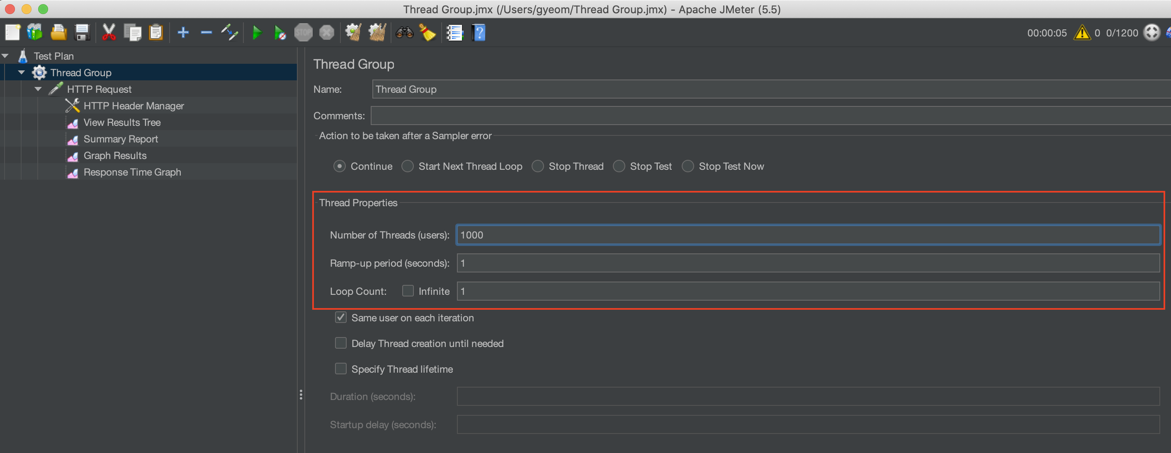The width and height of the screenshot is (1171, 453).
Task: Select the Stop Thread radio button
Action: 538,166
